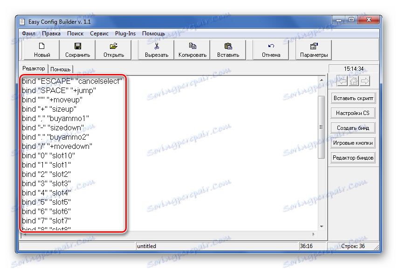Viewport: 398px width, 269px height.
Task: Click the Создать бинд button
Action: tap(353, 128)
